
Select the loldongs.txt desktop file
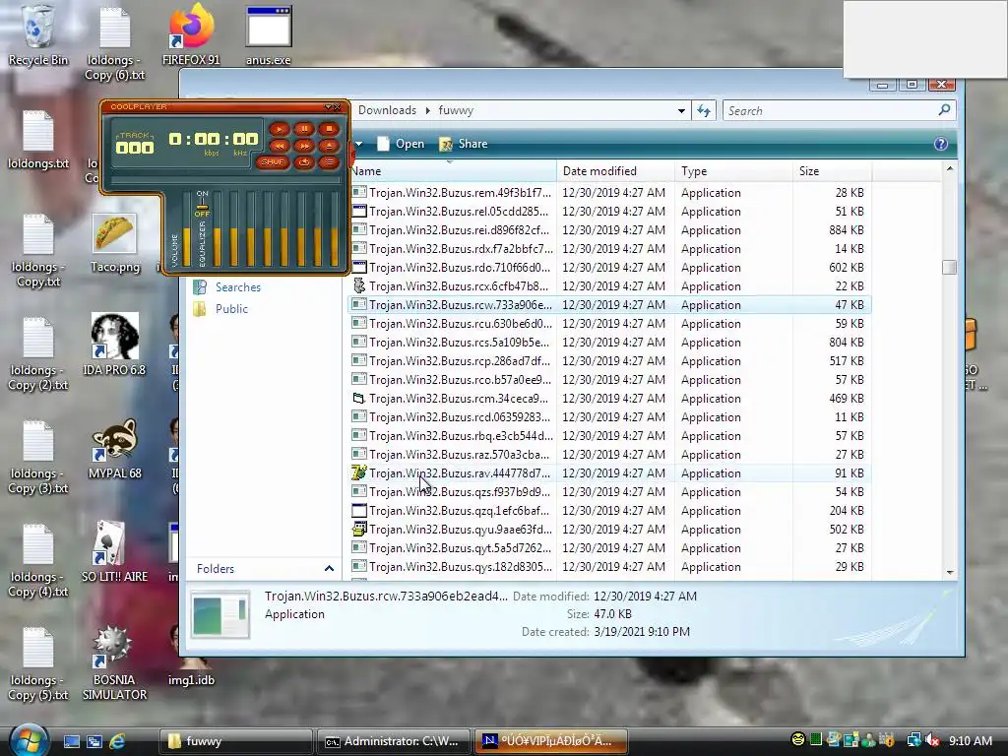pos(38,140)
